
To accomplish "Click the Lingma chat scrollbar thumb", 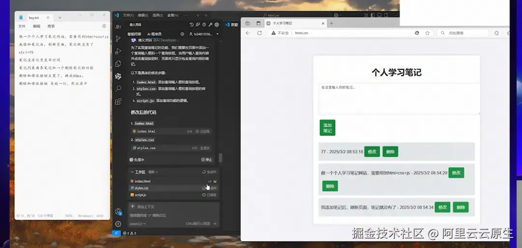I will pos(220,158).
